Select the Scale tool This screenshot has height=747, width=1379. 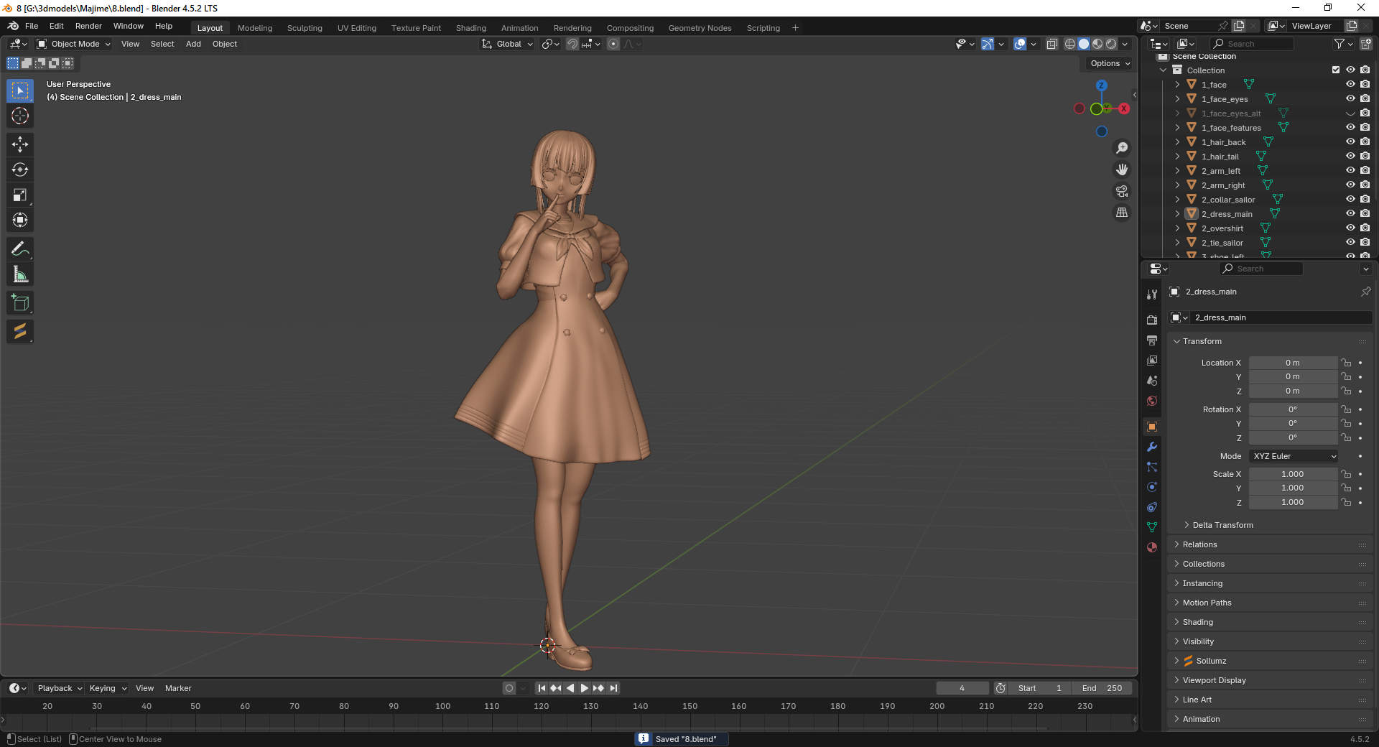coord(20,195)
